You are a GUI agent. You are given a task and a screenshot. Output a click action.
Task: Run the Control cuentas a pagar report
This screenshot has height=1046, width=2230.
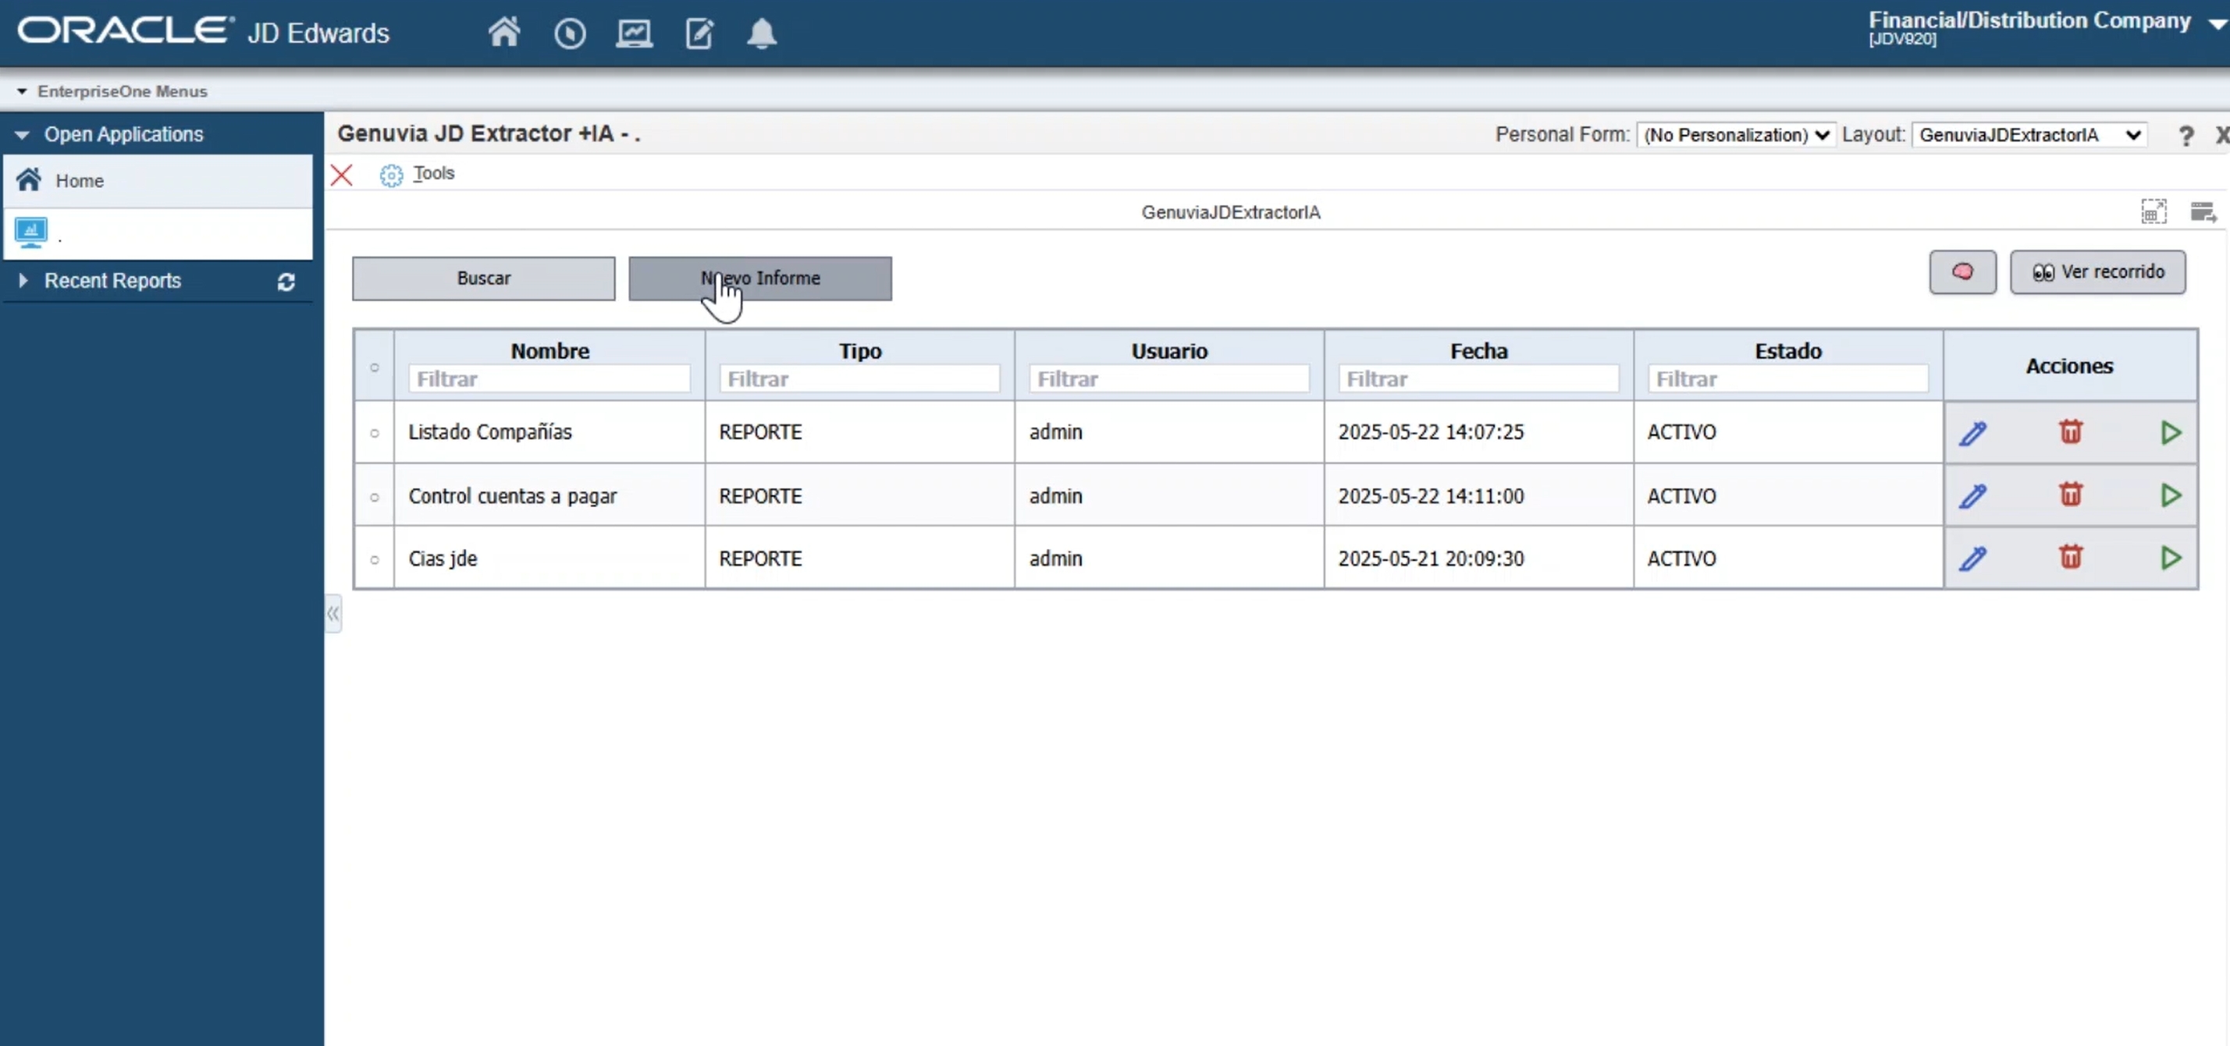click(2170, 495)
